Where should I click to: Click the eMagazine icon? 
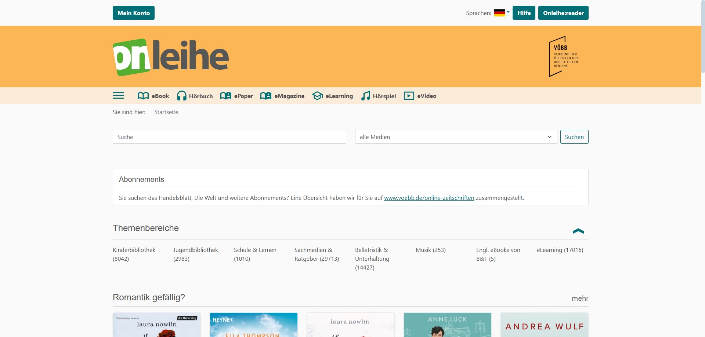point(266,96)
